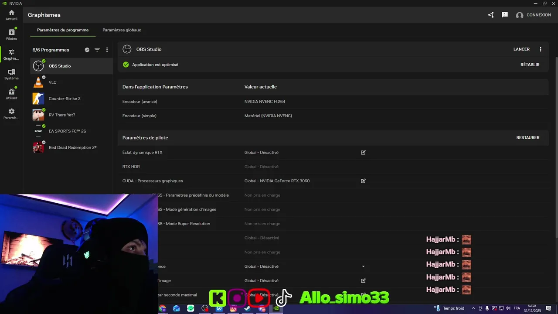Select RV There Yet? program
The width and height of the screenshot is (558, 314).
pyautogui.click(x=71, y=115)
